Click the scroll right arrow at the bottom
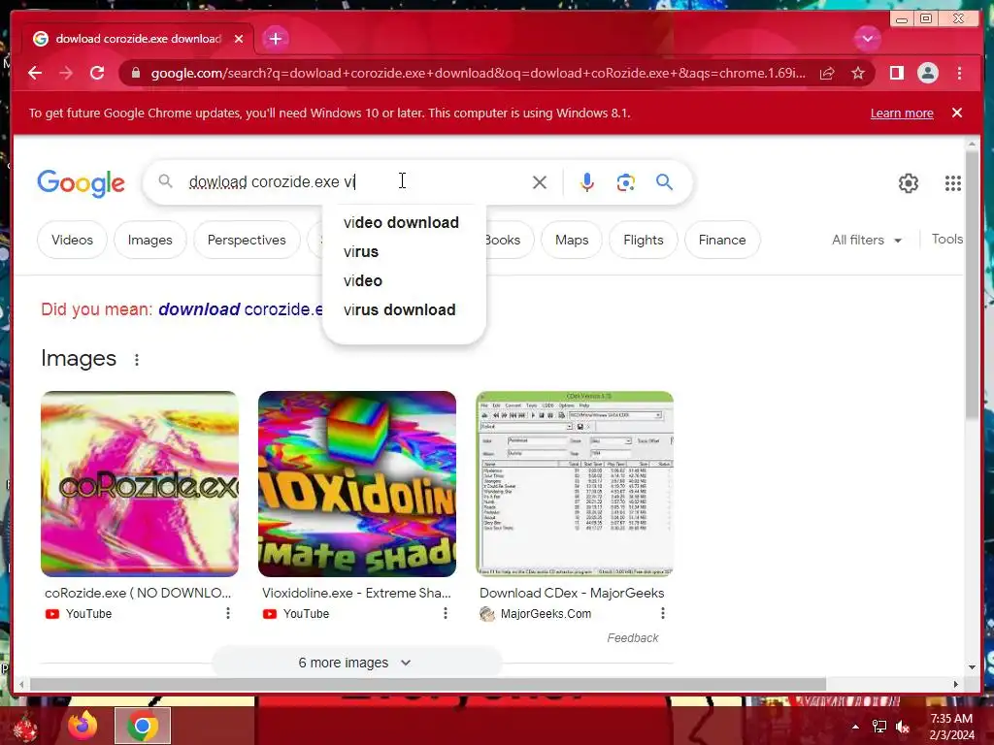The image size is (994, 745). pos(956,685)
